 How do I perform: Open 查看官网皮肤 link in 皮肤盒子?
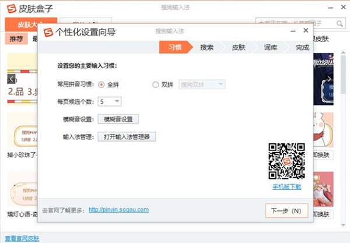click(x=22, y=238)
